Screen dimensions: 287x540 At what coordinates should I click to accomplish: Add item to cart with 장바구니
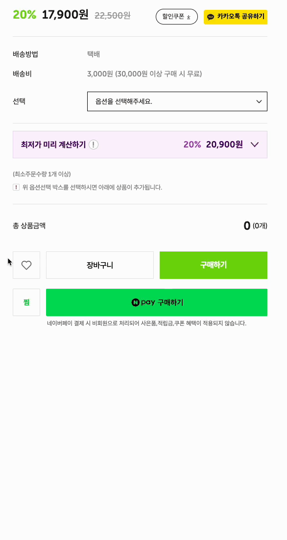pos(100,265)
